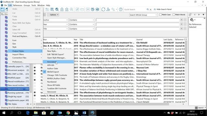Select the Own publications group

15,89
